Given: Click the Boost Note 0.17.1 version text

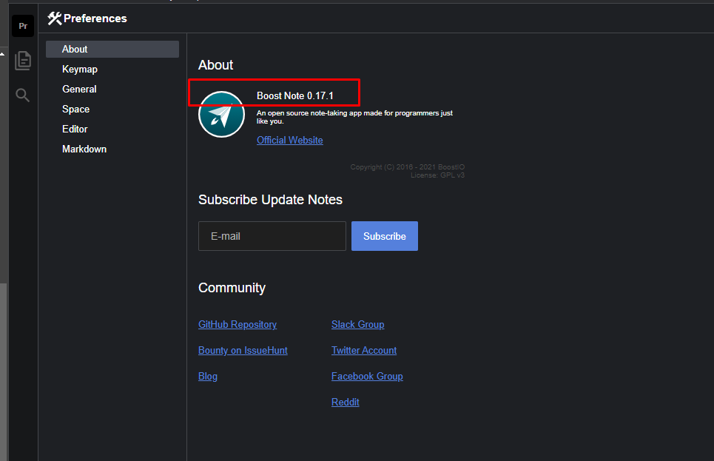Looking at the screenshot, I should point(295,95).
